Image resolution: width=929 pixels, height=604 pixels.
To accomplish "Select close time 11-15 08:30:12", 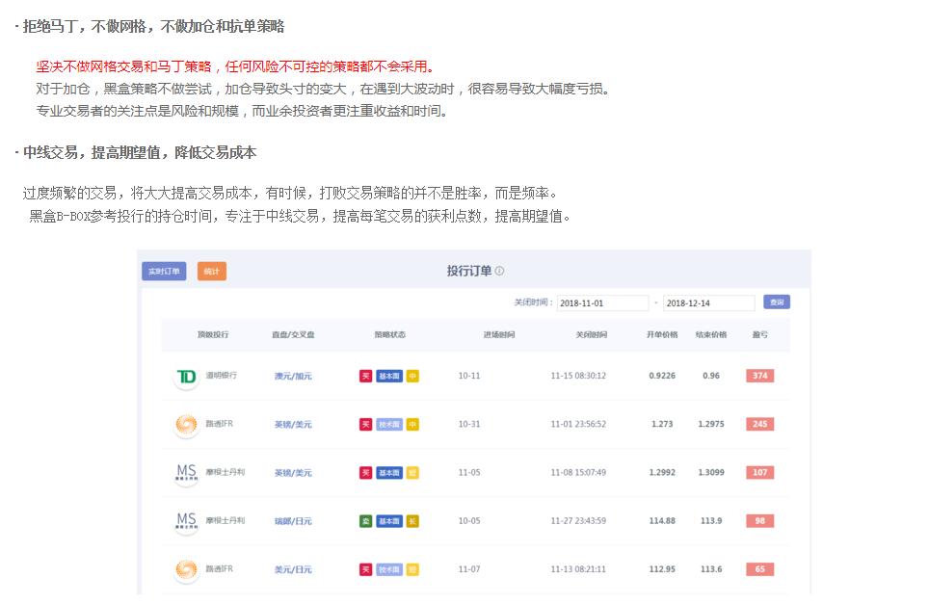I will 578,376.
